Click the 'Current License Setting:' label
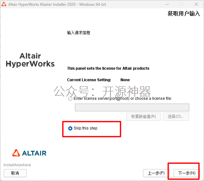Viewport: 204px width, 181px height. coord(89,80)
